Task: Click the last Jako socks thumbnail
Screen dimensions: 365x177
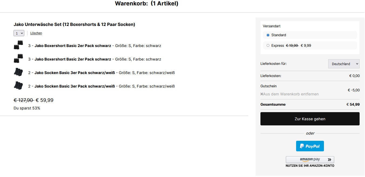Action: coord(18,86)
